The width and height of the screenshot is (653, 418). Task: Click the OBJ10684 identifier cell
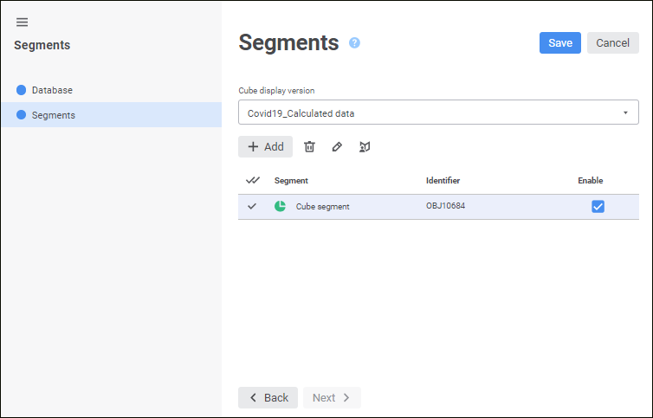tap(445, 206)
